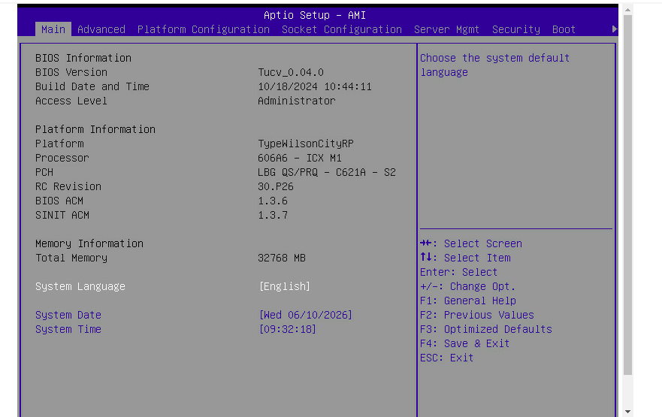Click SINIT ACM value 1.3.7
Screen dimensions: 662x417
pos(273,215)
